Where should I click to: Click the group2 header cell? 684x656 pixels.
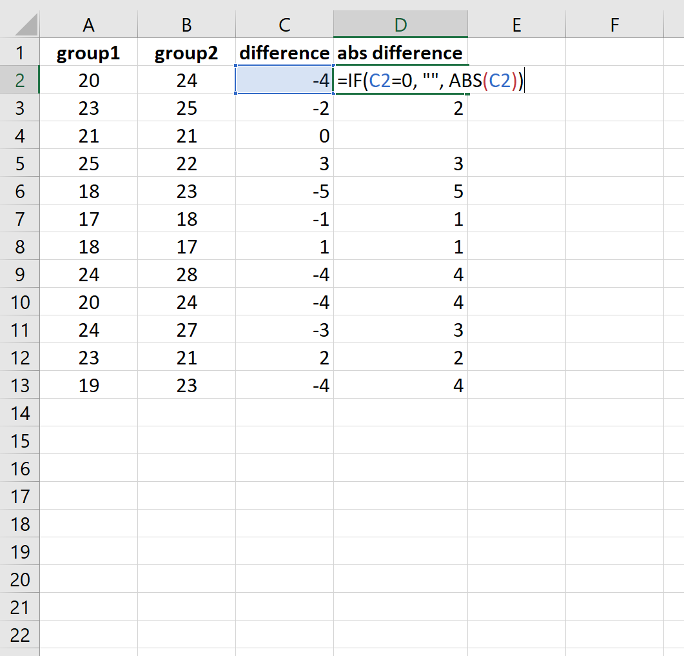186,52
